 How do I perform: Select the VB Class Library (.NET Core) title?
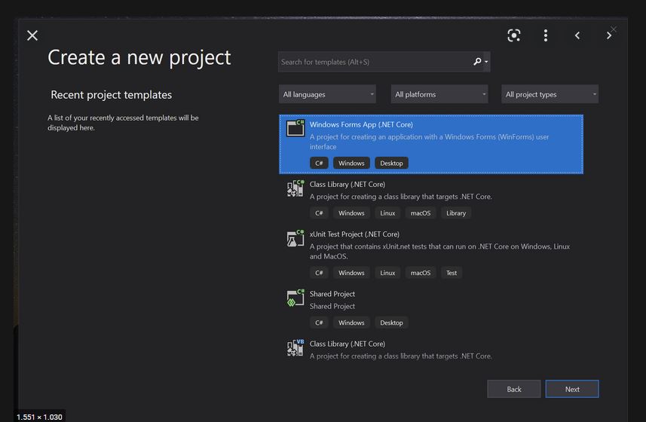pyautogui.click(x=347, y=344)
